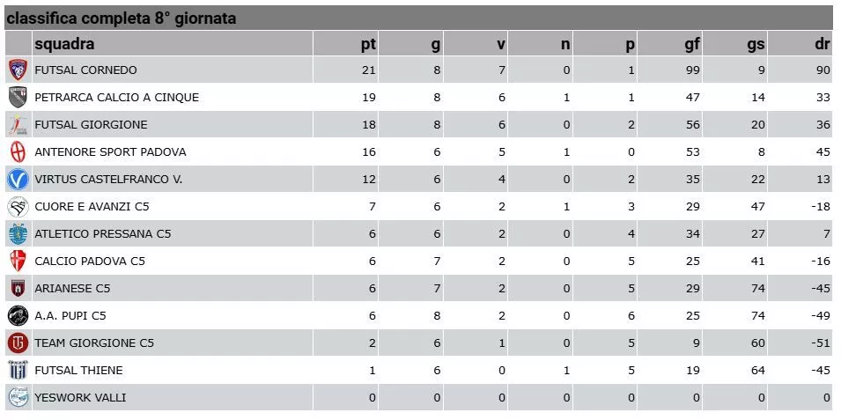Open the Futsal Giorgione team name
The height and width of the screenshot is (420, 841).
point(92,125)
